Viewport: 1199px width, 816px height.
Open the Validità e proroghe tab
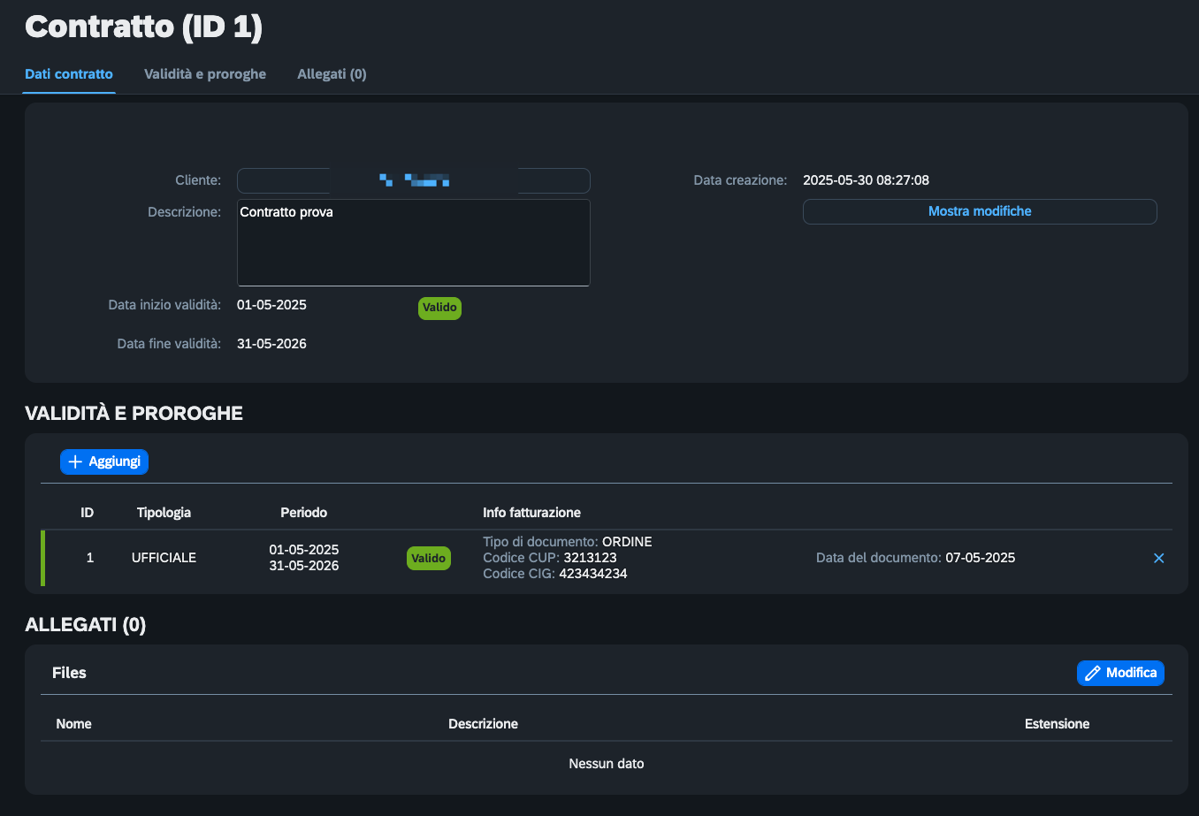(205, 74)
